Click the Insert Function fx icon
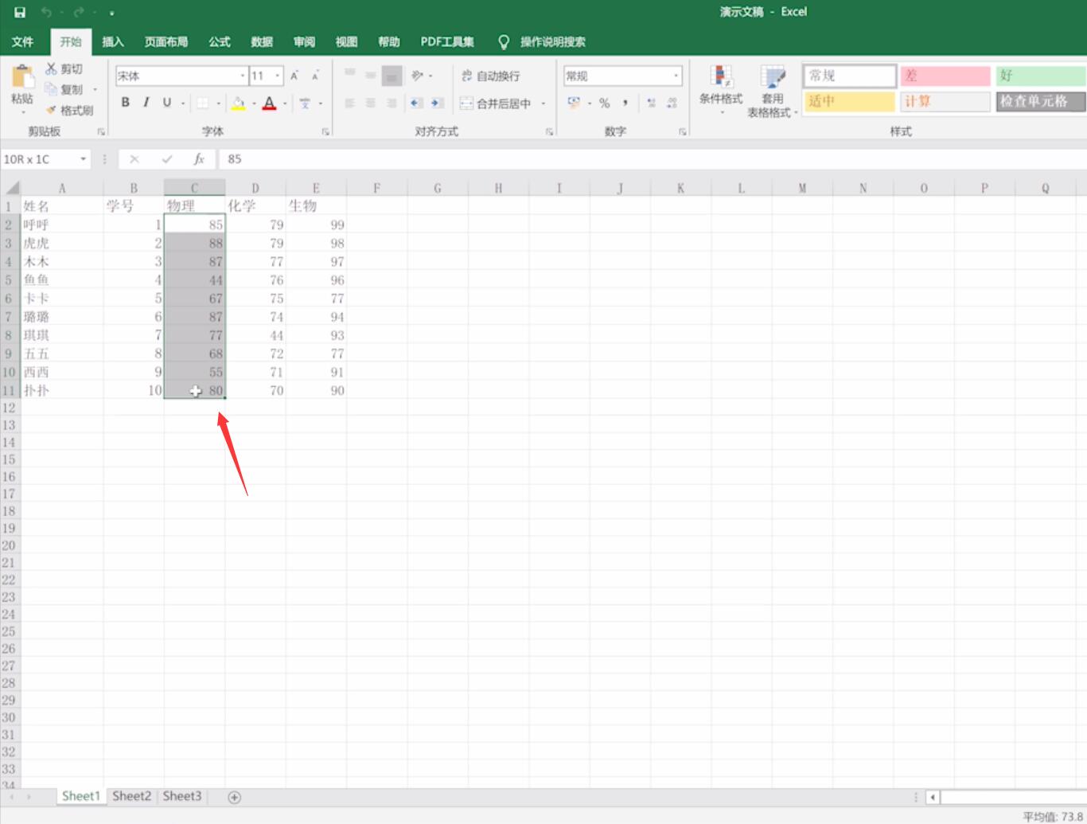Viewport: 1087px width, 824px height. coord(199,159)
